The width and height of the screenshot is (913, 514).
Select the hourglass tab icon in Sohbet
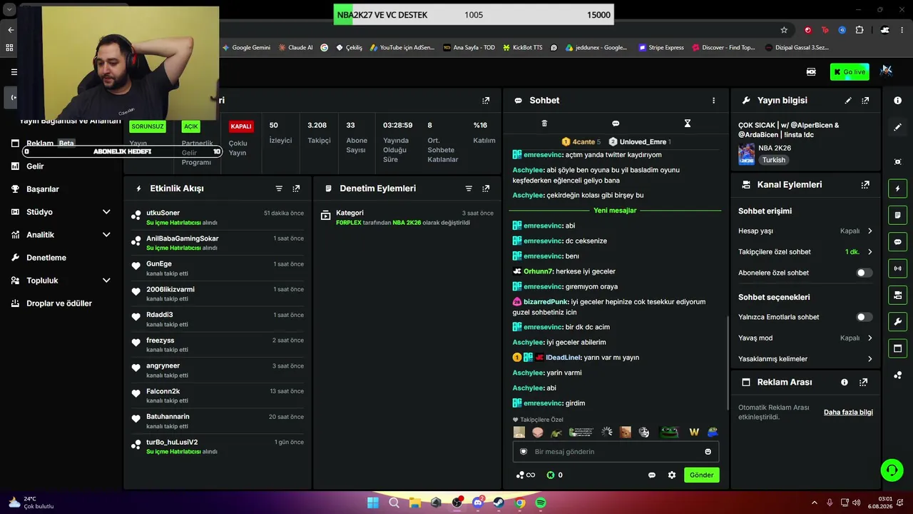(x=688, y=124)
